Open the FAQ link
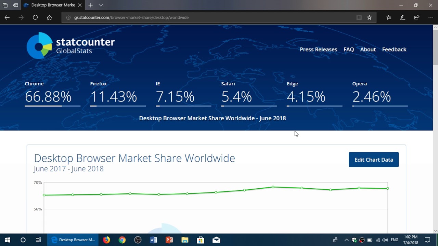Image resolution: width=438 pixels, height=246 pixels. (x=349, y=50)
